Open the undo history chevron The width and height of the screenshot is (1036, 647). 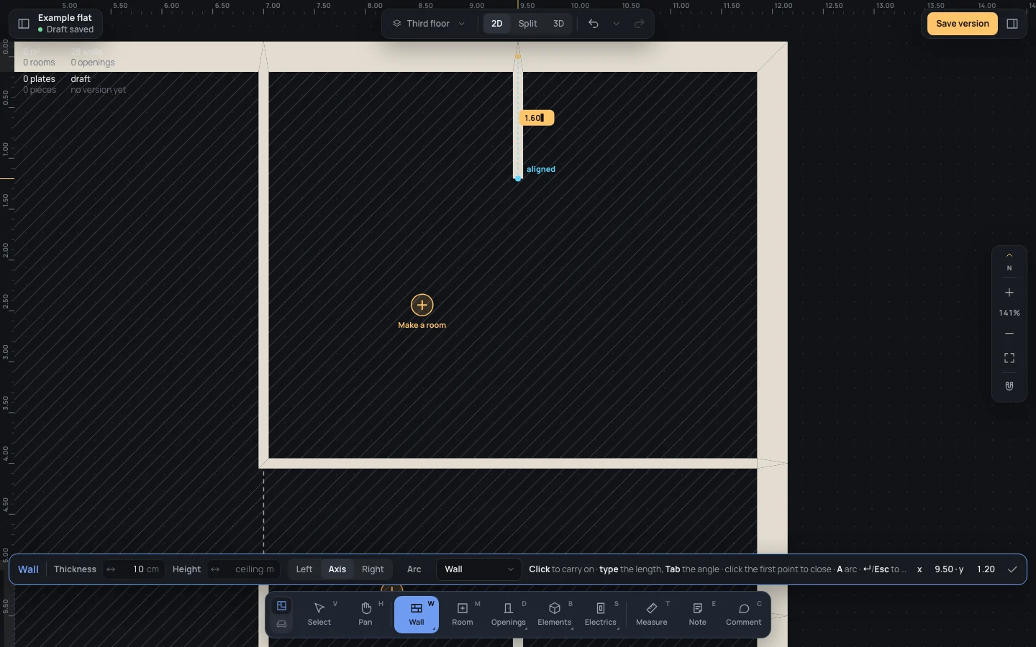tap(617, 24)
